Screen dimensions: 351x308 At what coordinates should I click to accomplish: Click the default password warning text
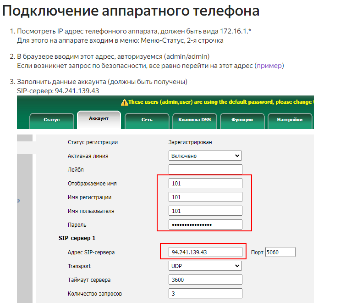(x=220, y=102)
